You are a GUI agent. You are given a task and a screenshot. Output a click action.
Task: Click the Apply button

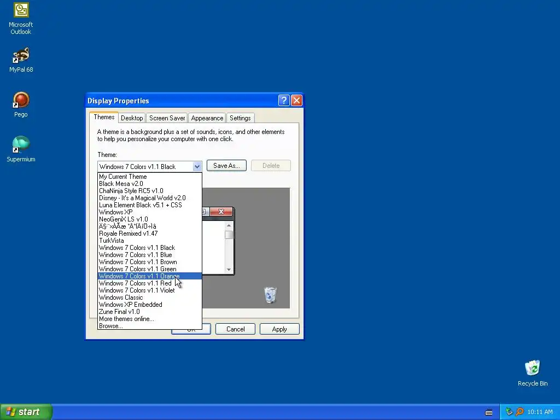tap(279, 329)
